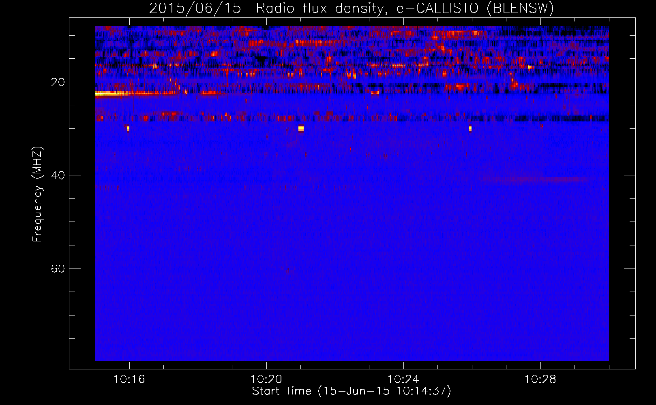The width and height of the screenshot is (656, 405).
Task: Click the plot title '2015/06/15 Radio flux density'
Action: [x=266, y=8]
